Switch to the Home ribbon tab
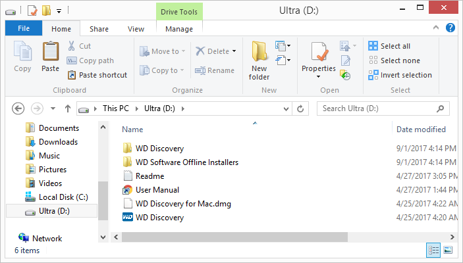463x263 pixels. pyautogui.click(x=61, y=29)
